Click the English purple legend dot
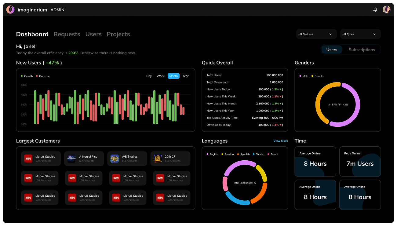Screen dimensions: 397x226 208,154
